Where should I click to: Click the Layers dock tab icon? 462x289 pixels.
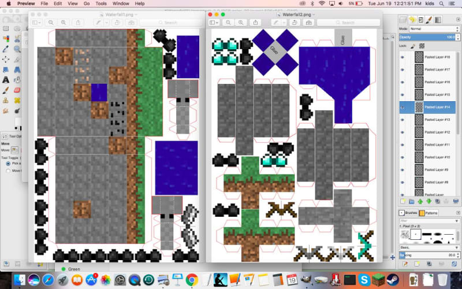click(x=403, y=20)
